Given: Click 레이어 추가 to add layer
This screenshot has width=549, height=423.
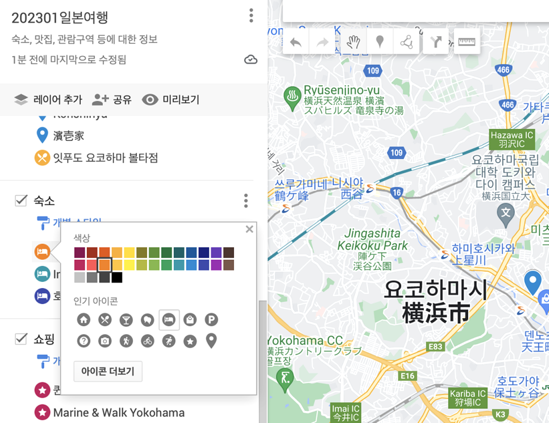Looking at the screenshot, I should coord(48,100).
